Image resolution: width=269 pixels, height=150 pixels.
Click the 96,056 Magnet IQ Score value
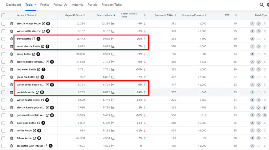[x=80, y=54]
